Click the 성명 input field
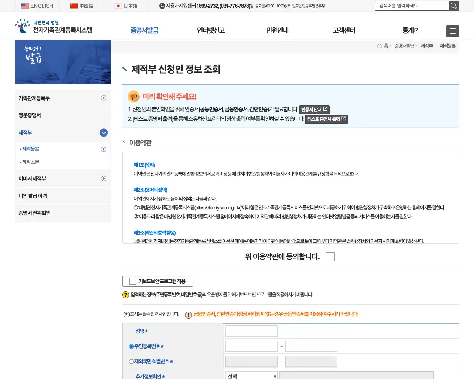This screenshot has width=474, height=379. [x=251, y=331]
